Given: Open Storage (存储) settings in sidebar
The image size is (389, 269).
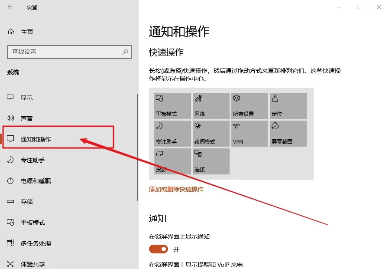Looking at the screenshot, I should coord(26,202).
